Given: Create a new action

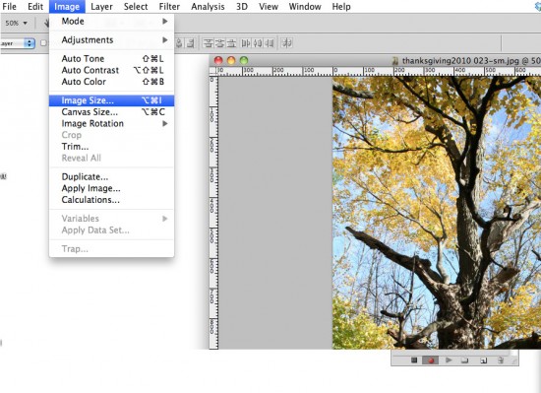Looking at the screenshot, I should click(483, 360).
